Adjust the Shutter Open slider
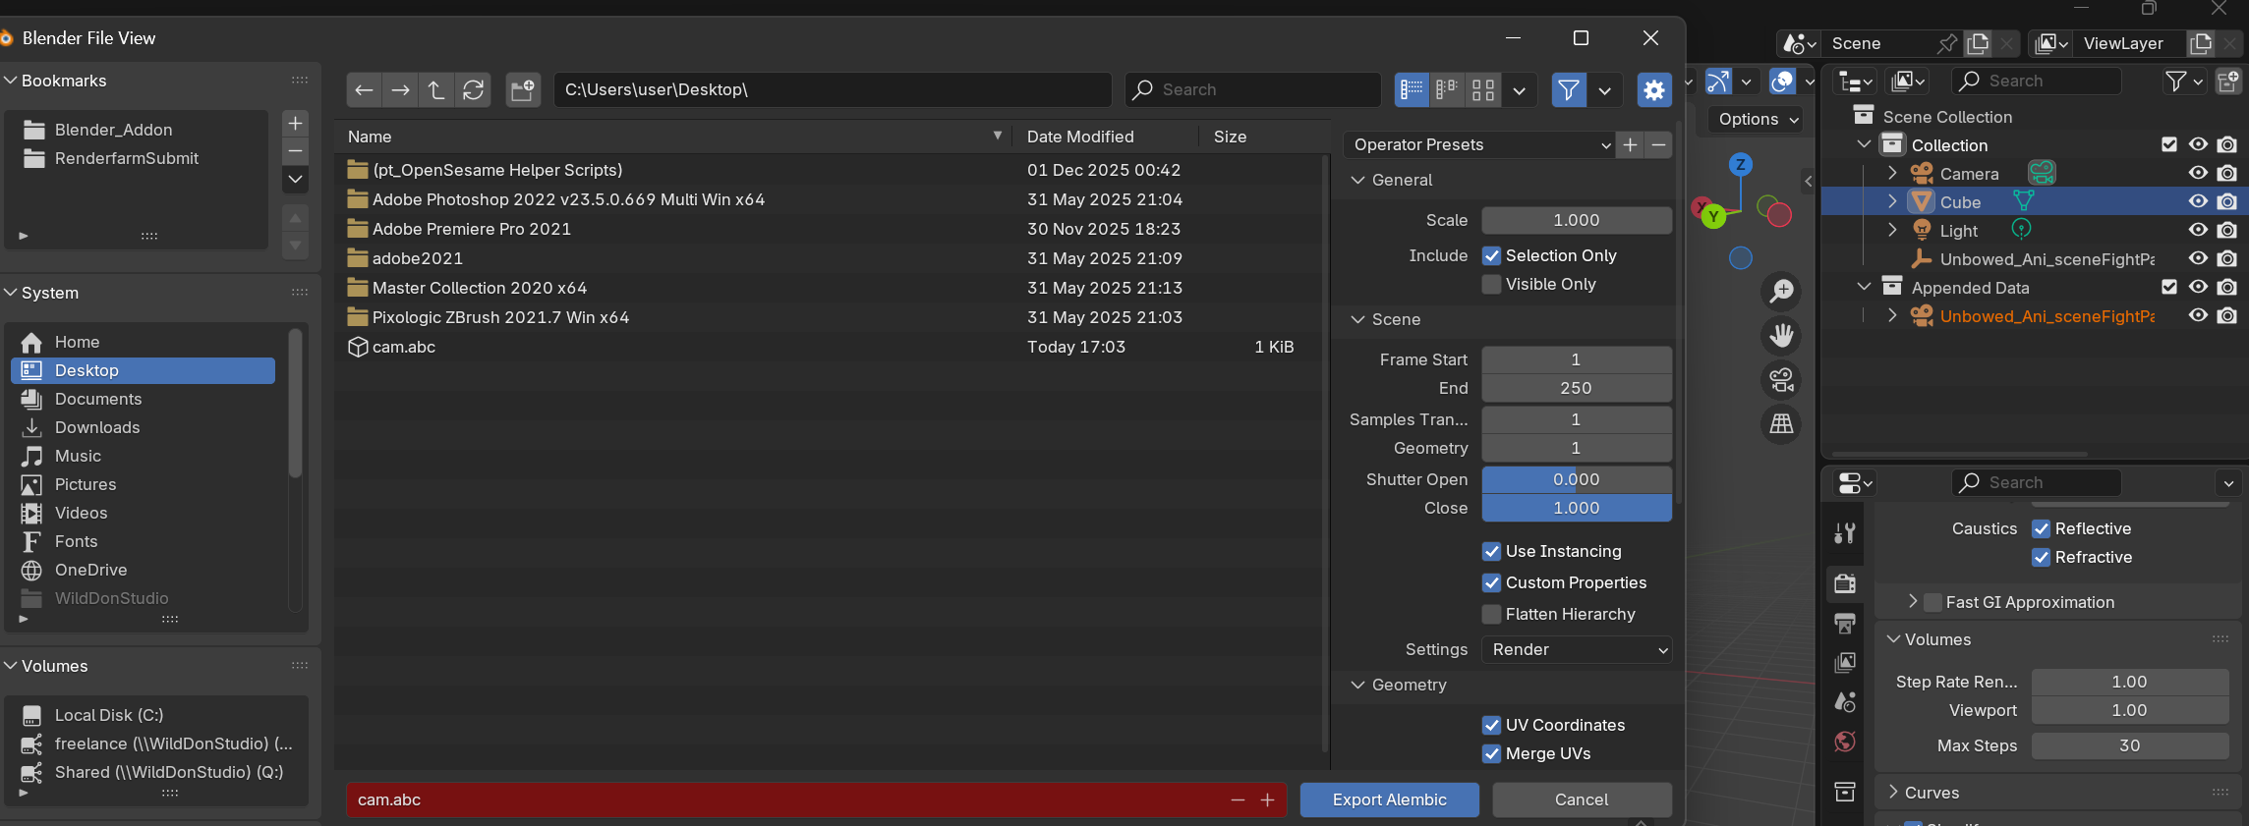This screenshot has height=826, width=2249. [1577, 480]
